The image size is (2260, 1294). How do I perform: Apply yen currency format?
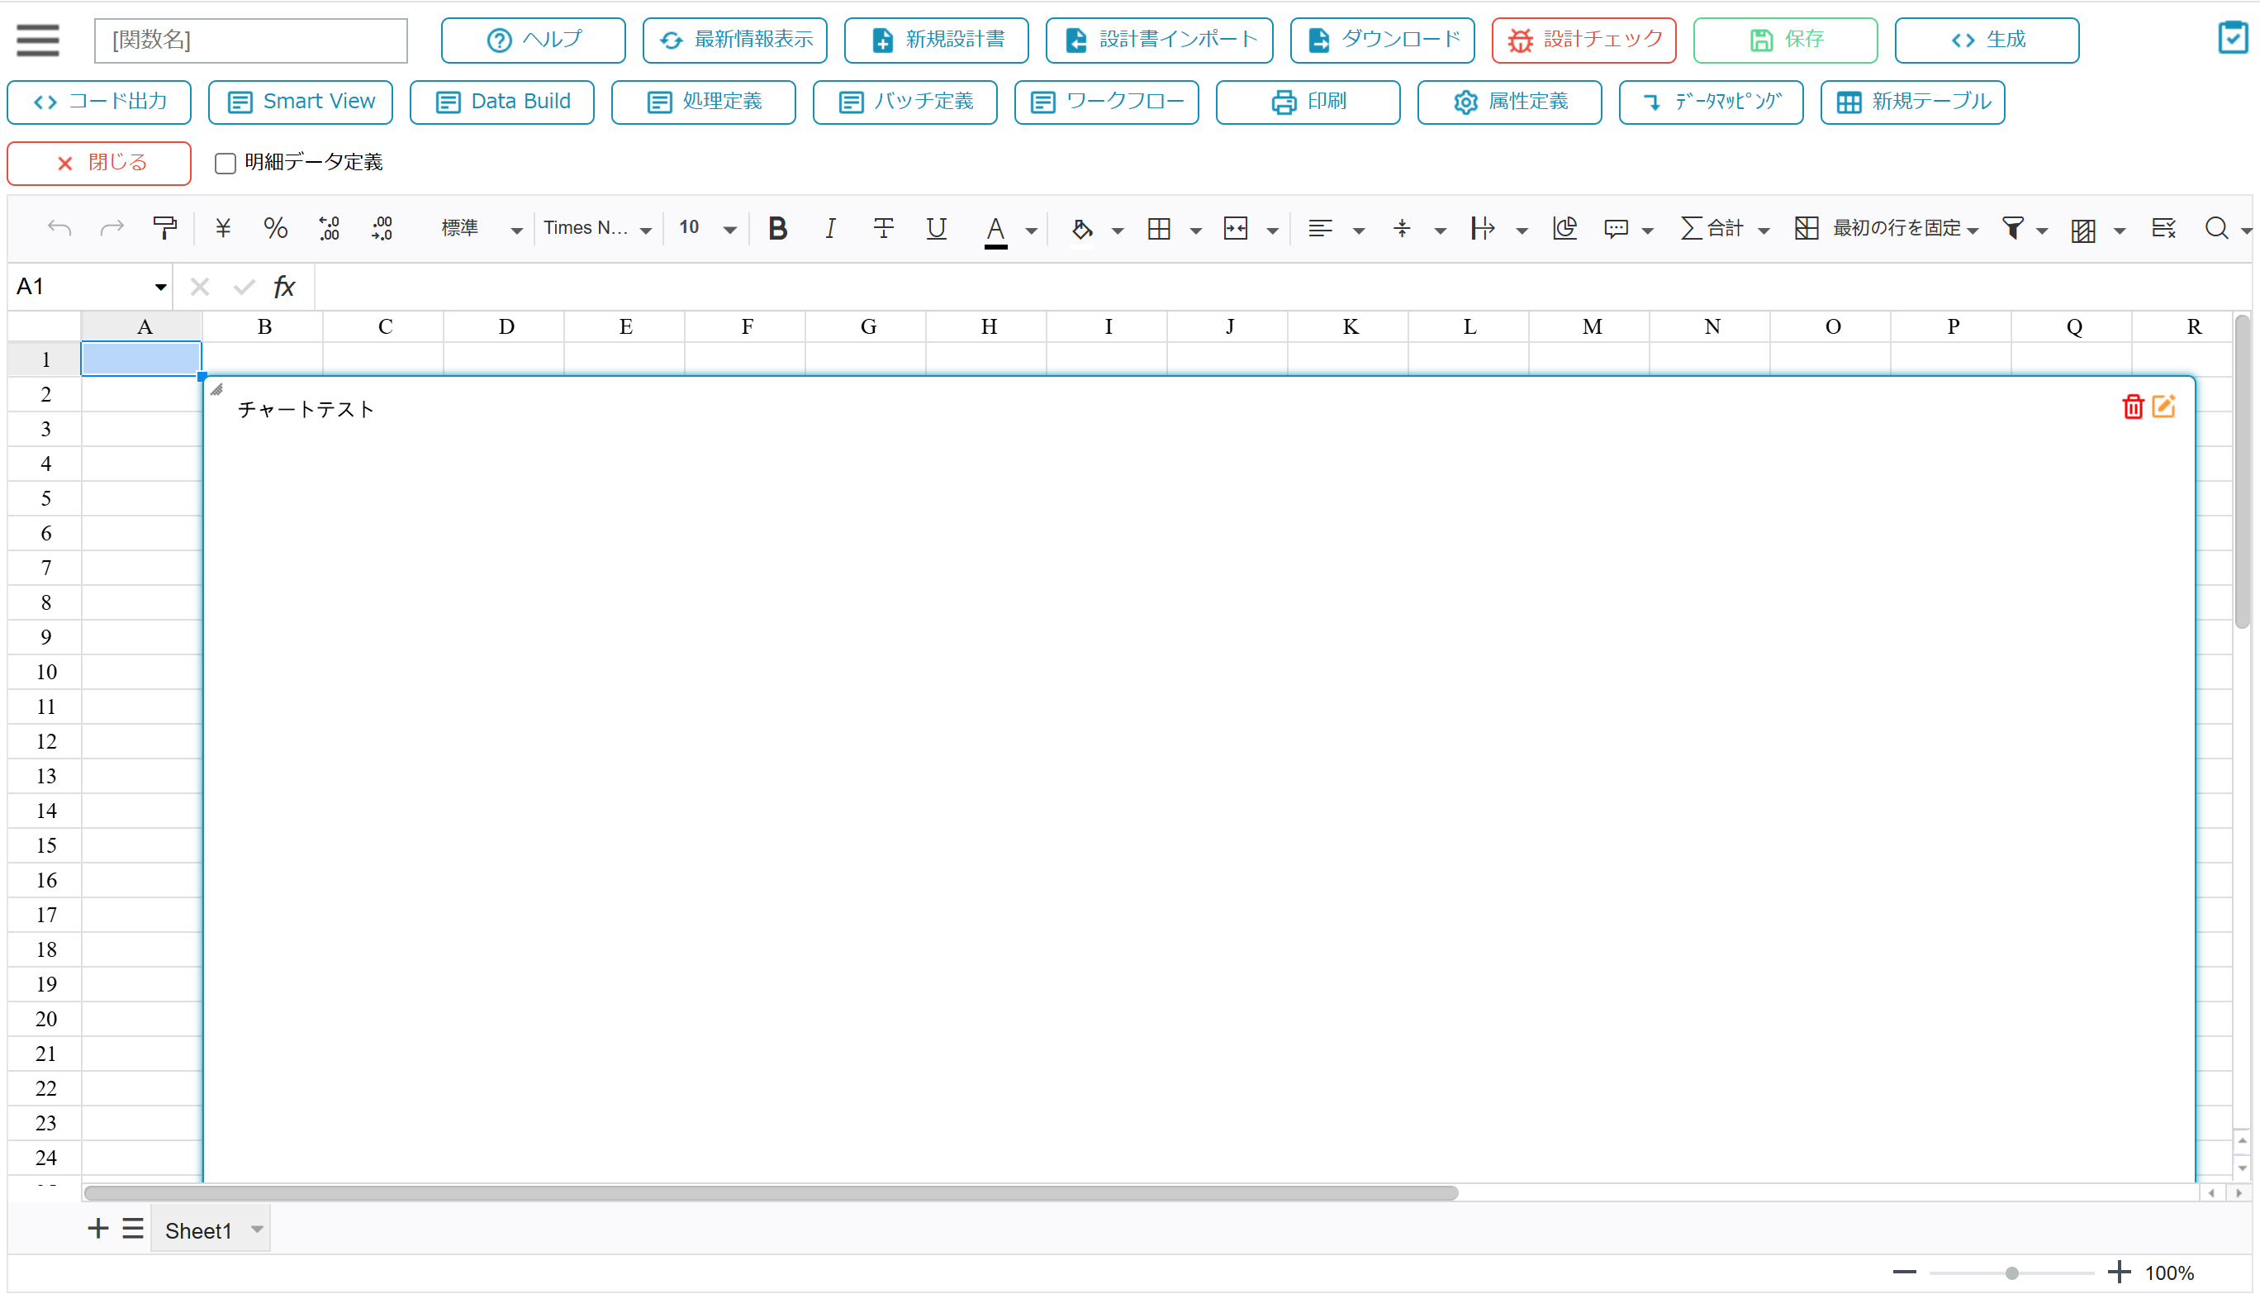[223, 228]
